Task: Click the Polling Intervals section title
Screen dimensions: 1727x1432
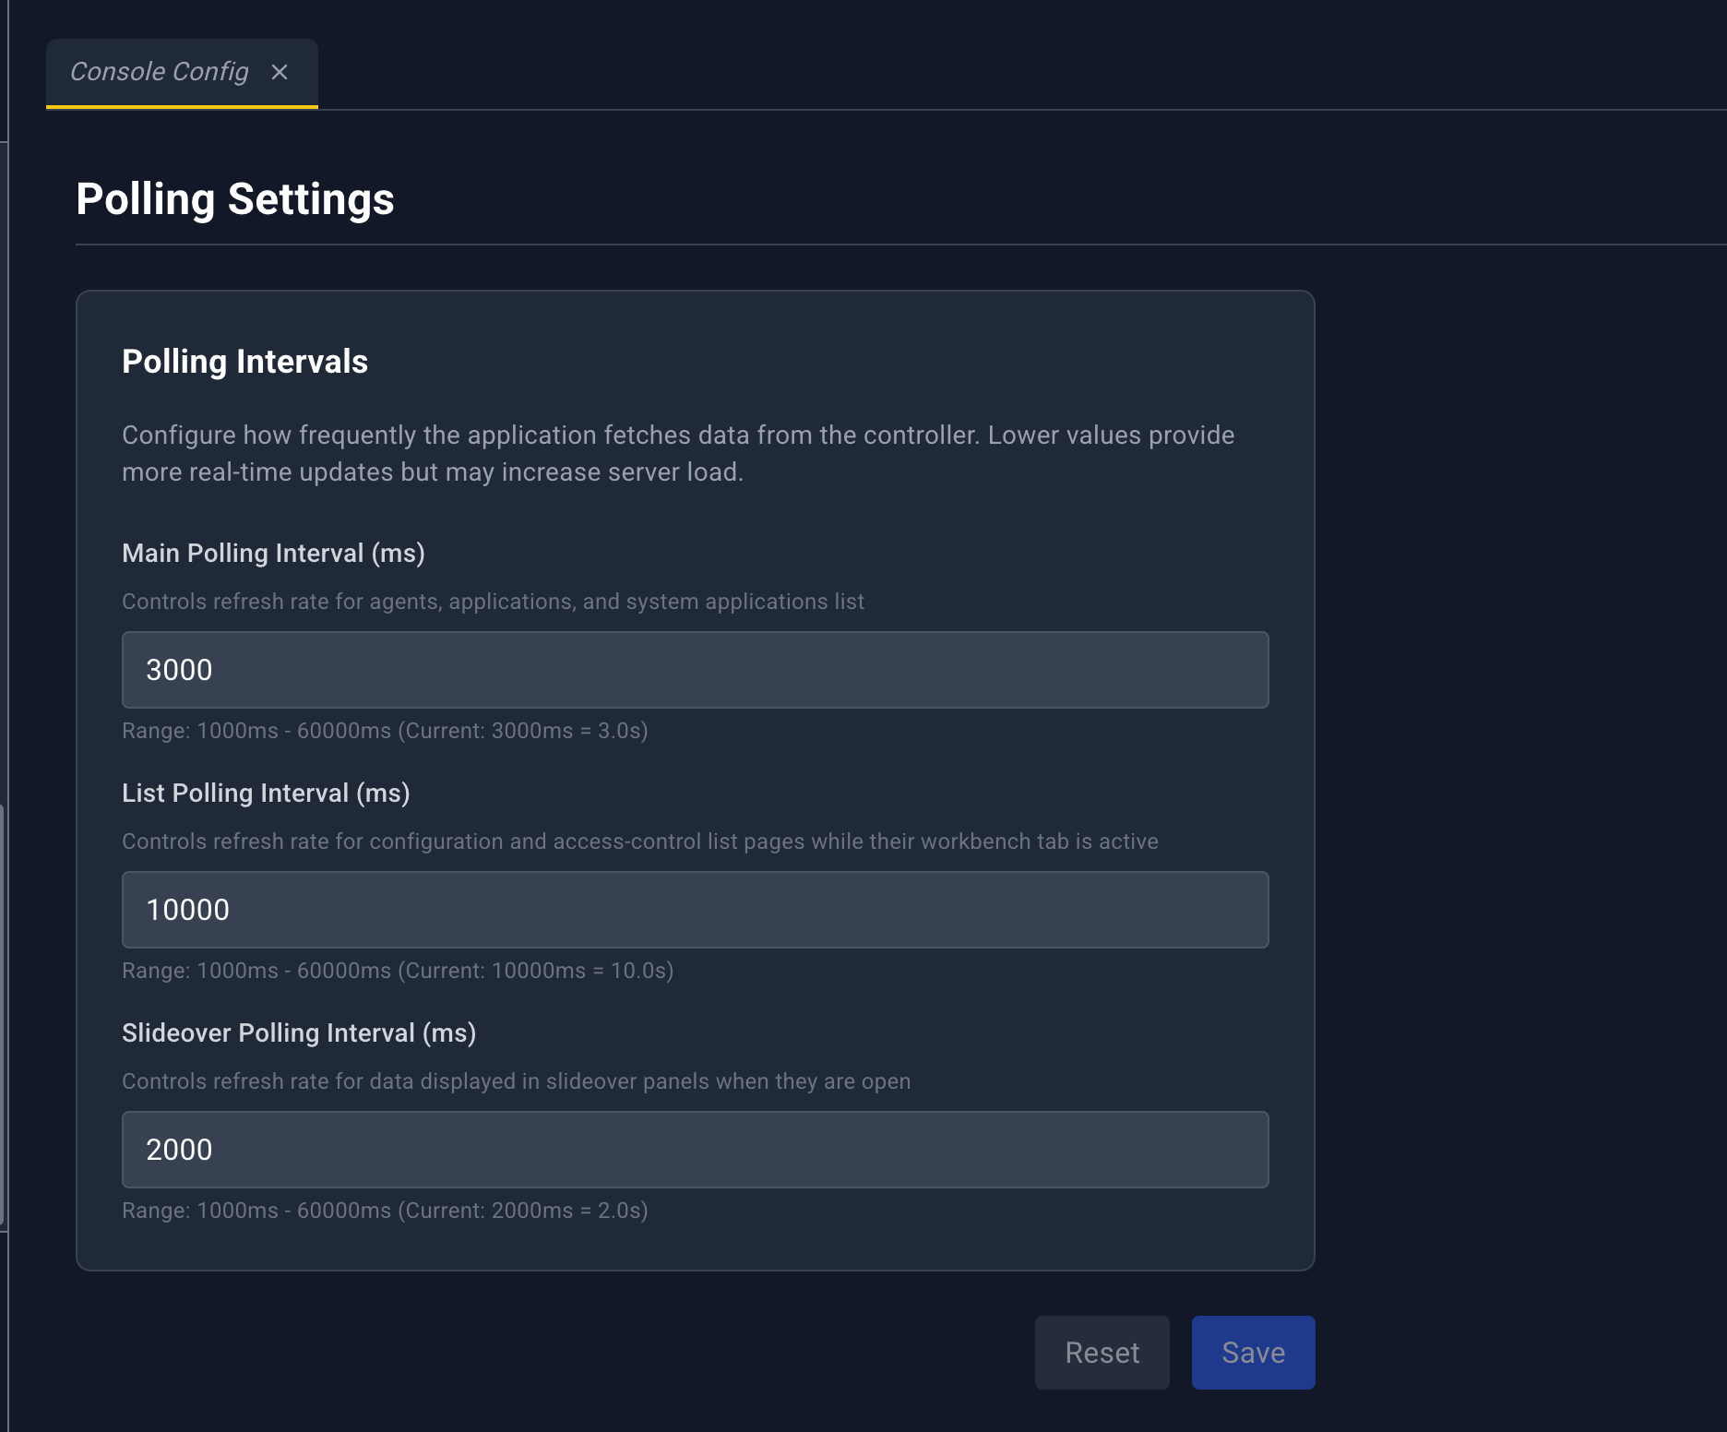Action: point(244,362)
